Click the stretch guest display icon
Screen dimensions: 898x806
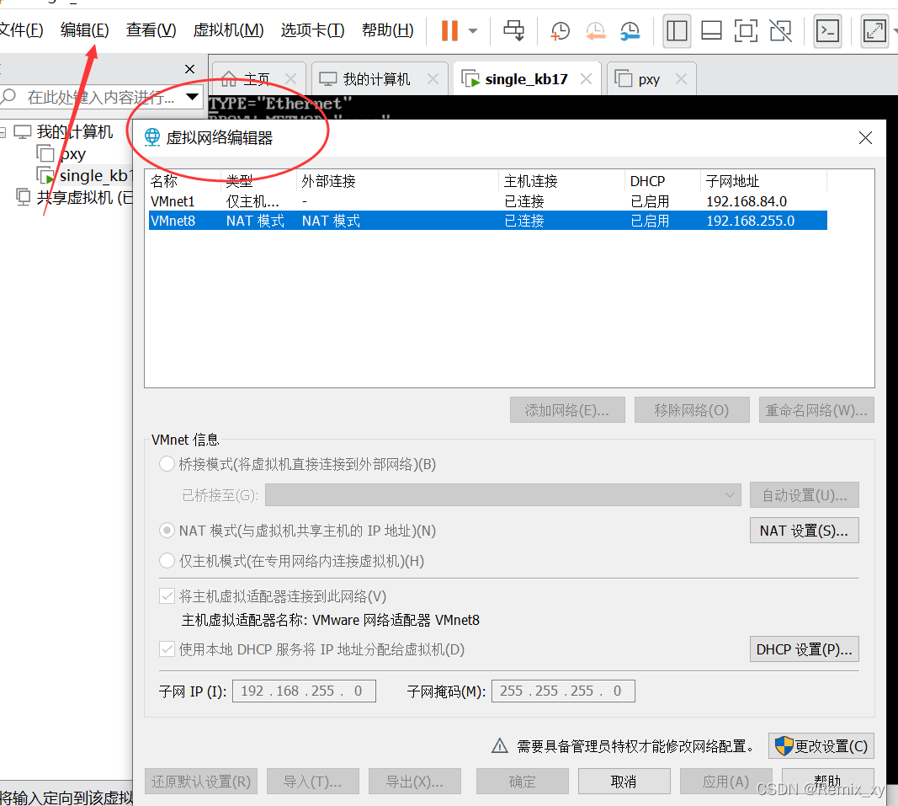tap(874, 30)
